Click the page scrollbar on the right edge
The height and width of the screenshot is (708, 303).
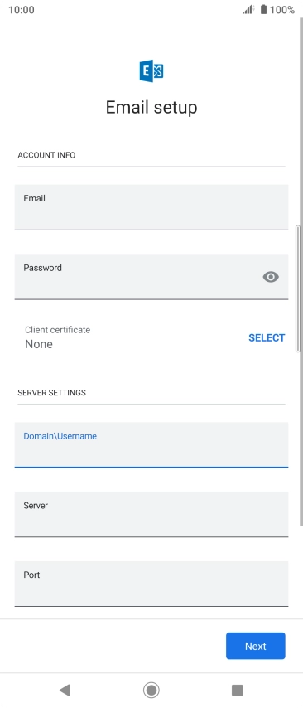pyautogui.click(x=297, y=289)
